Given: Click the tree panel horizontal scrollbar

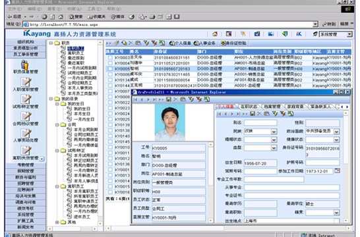Looking at the screenshot, I should click(73, 228).
